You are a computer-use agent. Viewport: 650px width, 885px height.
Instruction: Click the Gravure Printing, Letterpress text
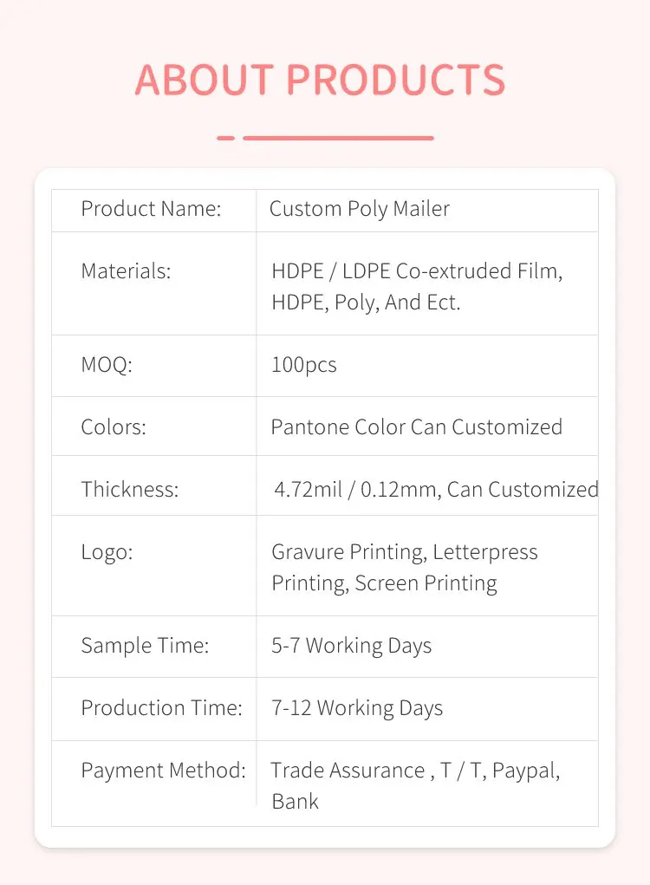(x=405, y=552)
